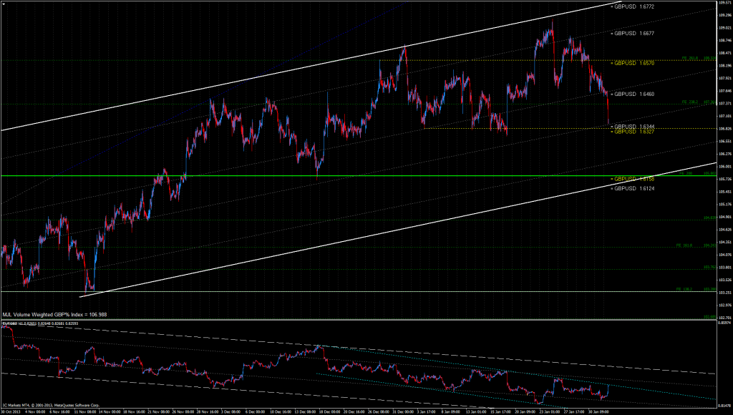This screenshot has width=733, height=415.
Task: Click the yellow GBPUSD 1.6327 label
Action: point(634,132)
